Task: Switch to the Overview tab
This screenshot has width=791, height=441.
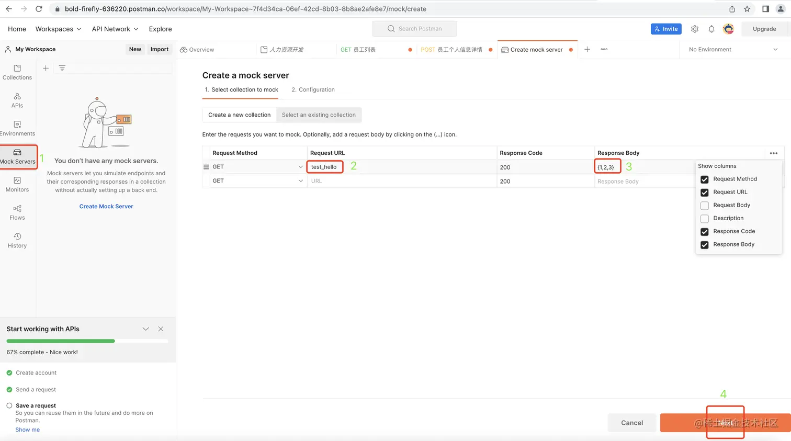Action: coord(197,50)
